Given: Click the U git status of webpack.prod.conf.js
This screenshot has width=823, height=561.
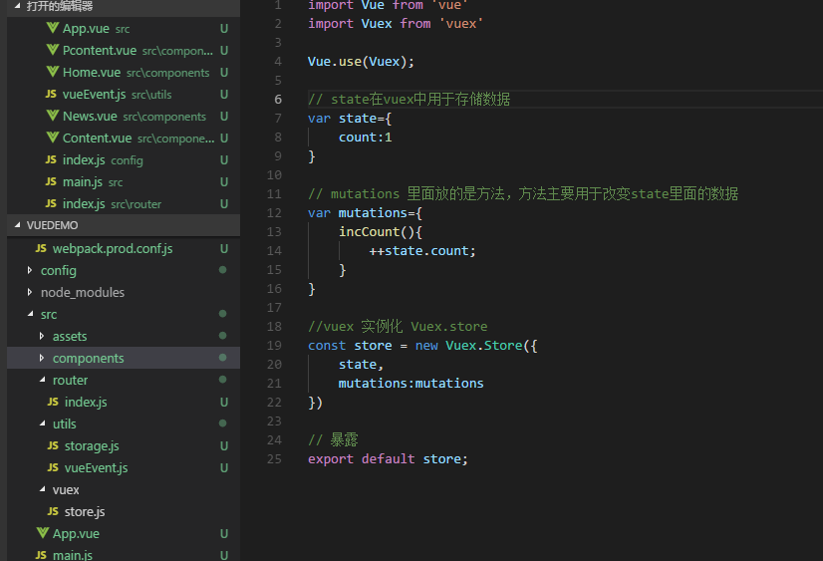Looking at the screenshot, I should tap(224, 249).
